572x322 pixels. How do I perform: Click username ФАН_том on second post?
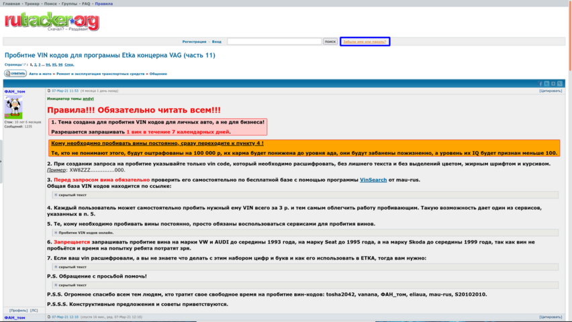15,317
